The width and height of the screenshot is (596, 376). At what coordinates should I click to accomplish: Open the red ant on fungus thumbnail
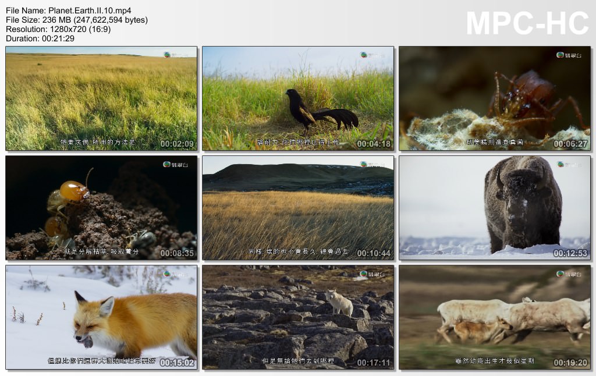pos(495,98)
